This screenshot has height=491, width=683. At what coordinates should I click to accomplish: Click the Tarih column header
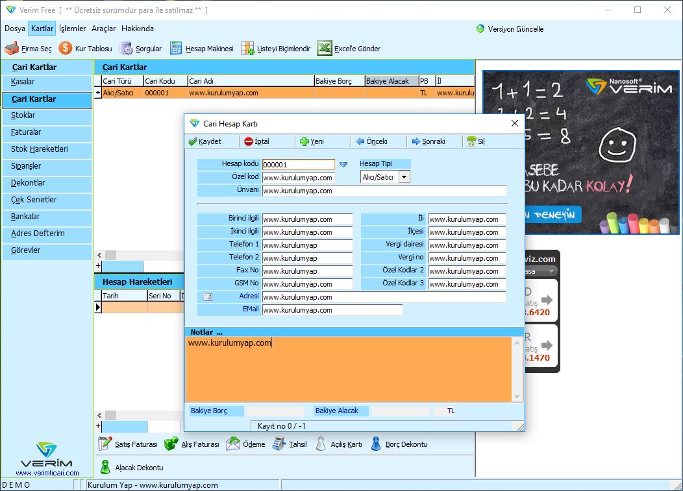pos(125,296)
